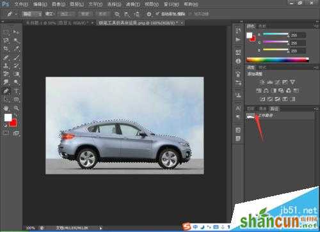
Task: Open the gear options dropdown in options bar
Action: point(149,14)
